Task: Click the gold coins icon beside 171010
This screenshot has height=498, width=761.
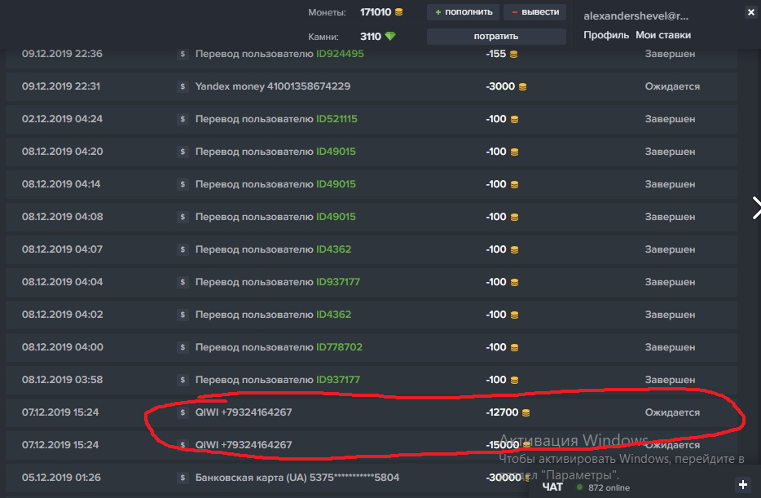Action: (x=399, y=12)
